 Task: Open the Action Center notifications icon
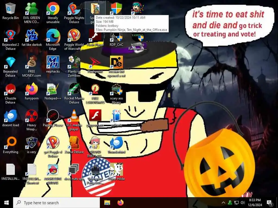click(269, 203)
